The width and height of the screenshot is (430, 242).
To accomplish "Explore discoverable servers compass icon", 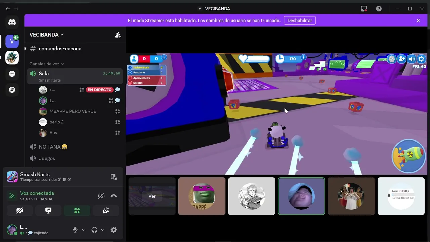I will click(x=12, y=90).
